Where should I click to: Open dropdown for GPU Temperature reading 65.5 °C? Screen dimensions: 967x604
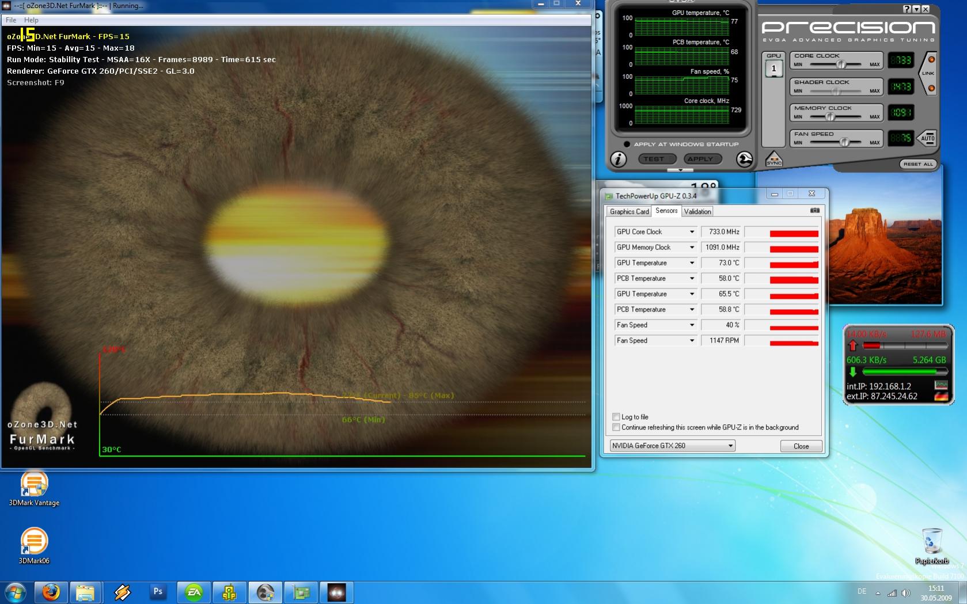tap(692, 294)
